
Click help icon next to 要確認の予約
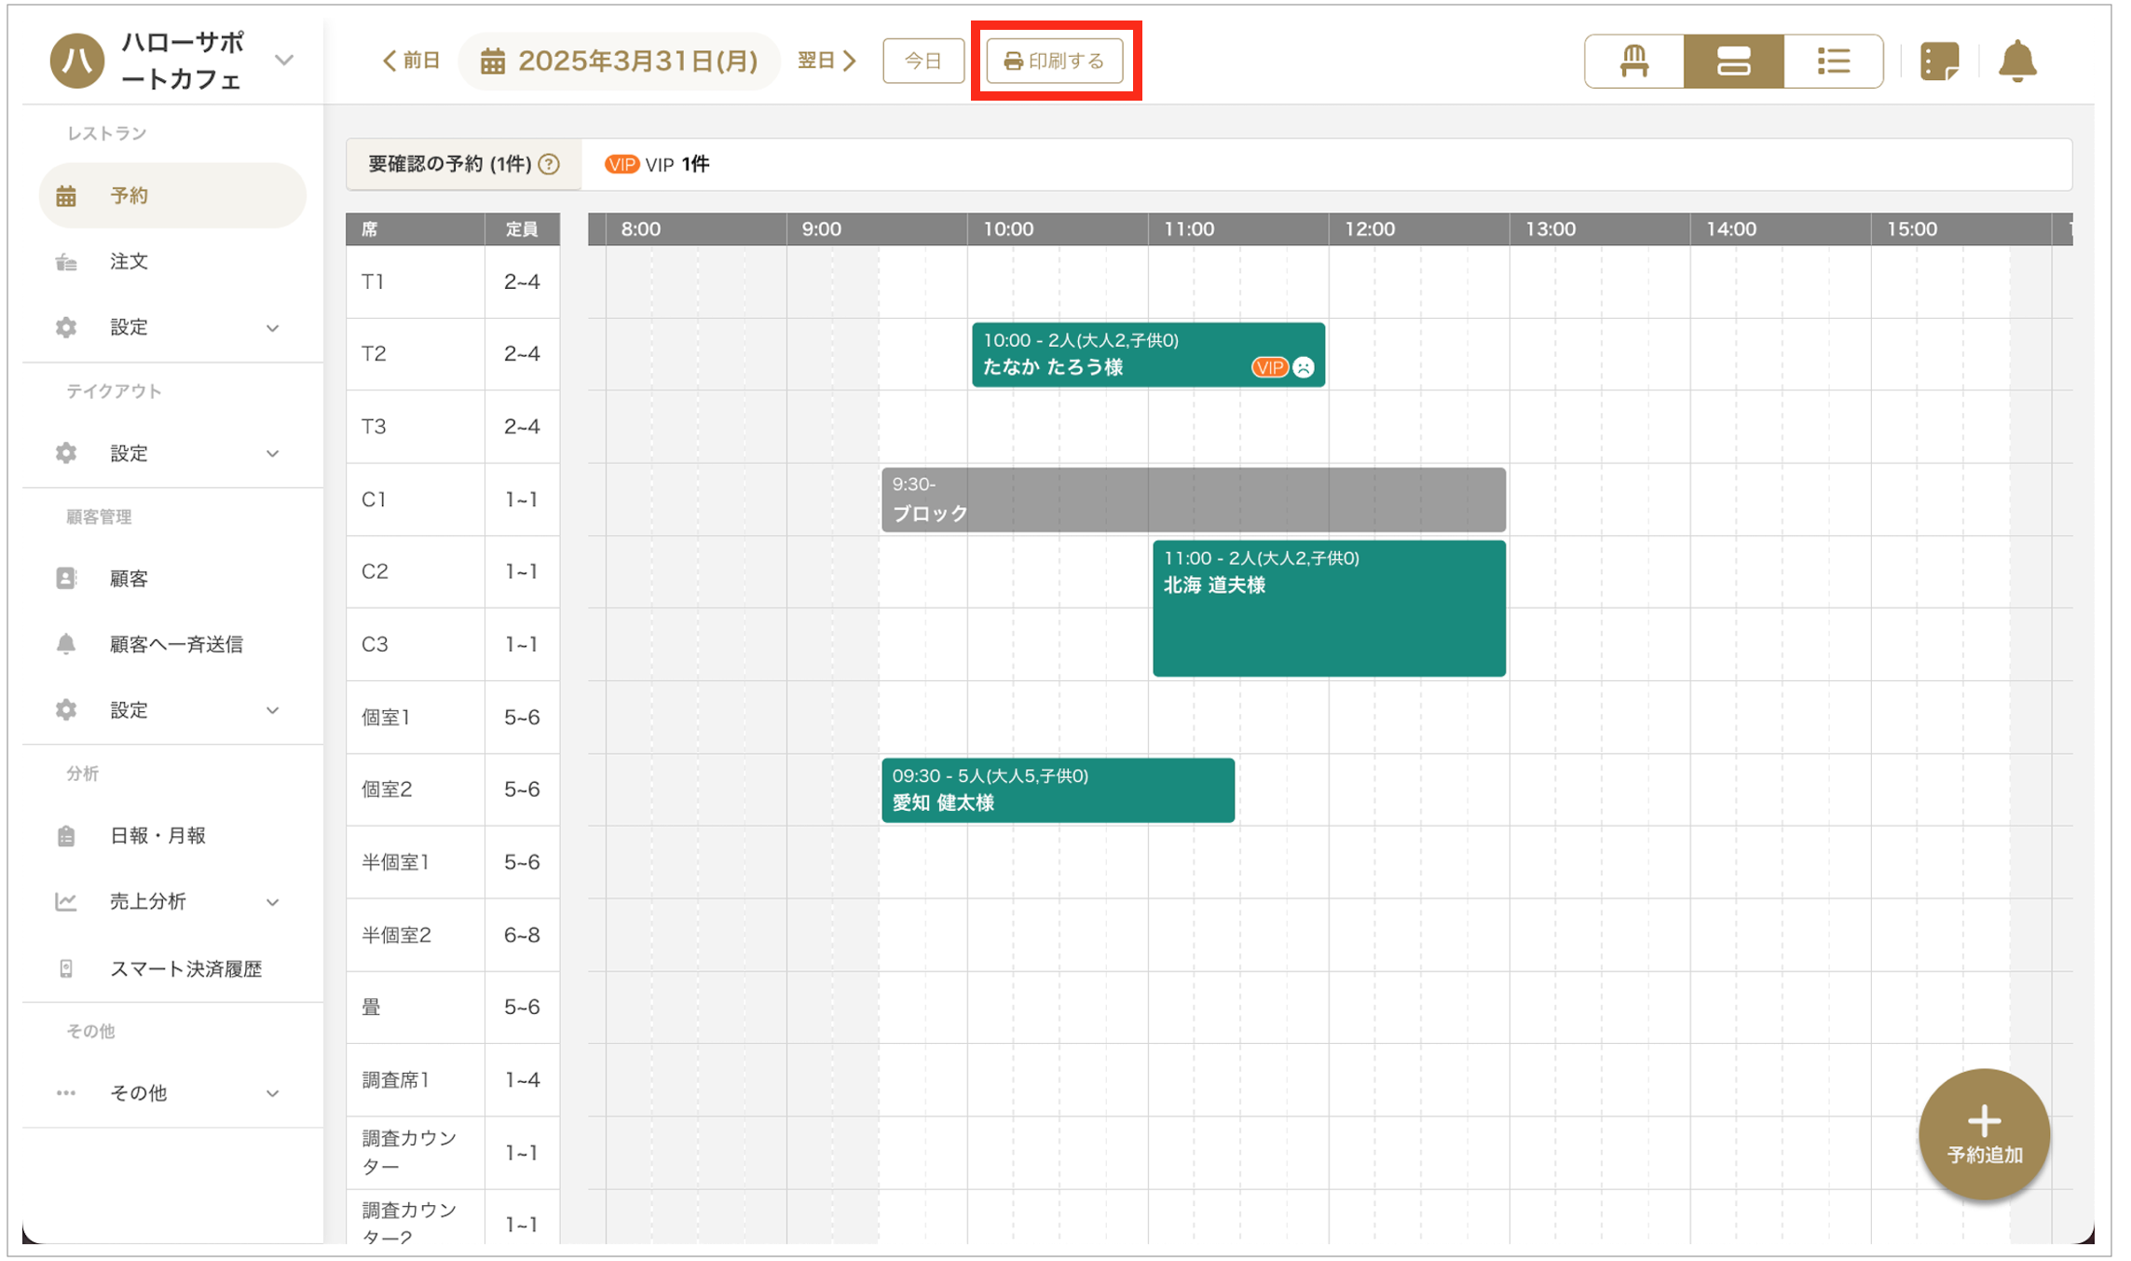550,165
